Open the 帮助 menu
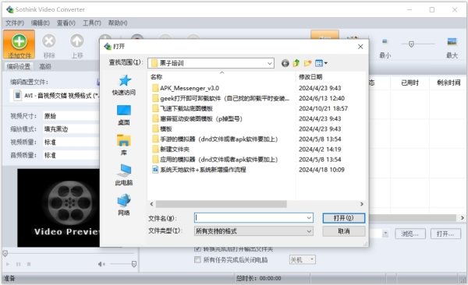This screenshot has height=285, width=468. click(118, 23)
